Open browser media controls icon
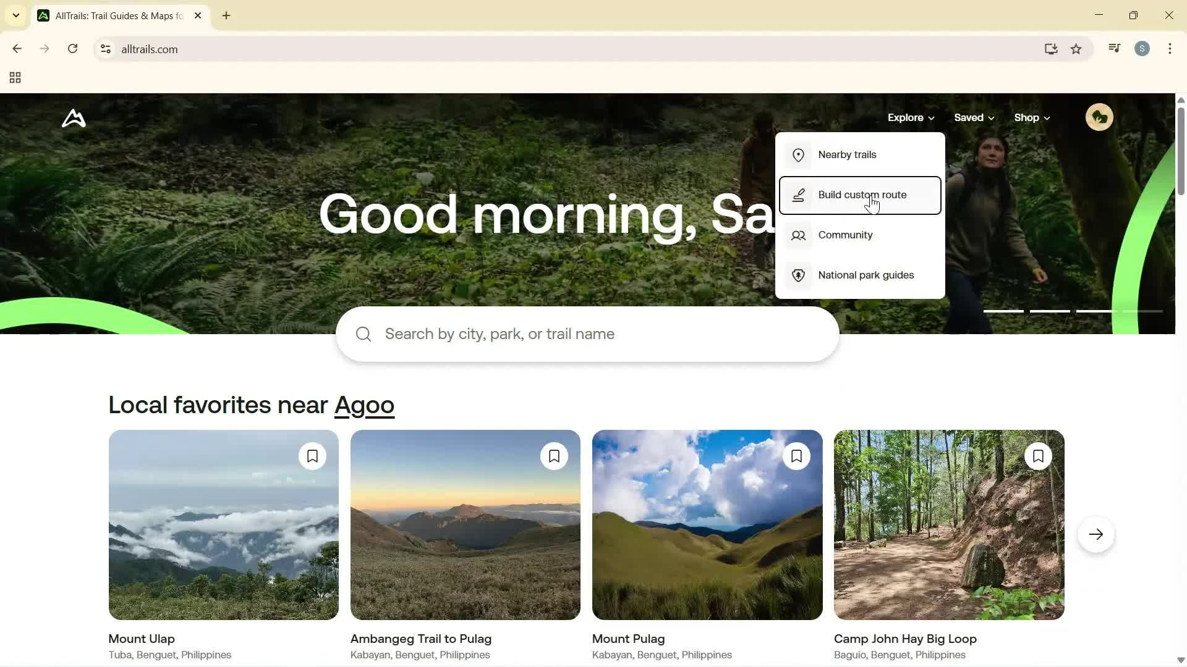This screenshot has height=667, width=1187. [x=1114, y=48]
